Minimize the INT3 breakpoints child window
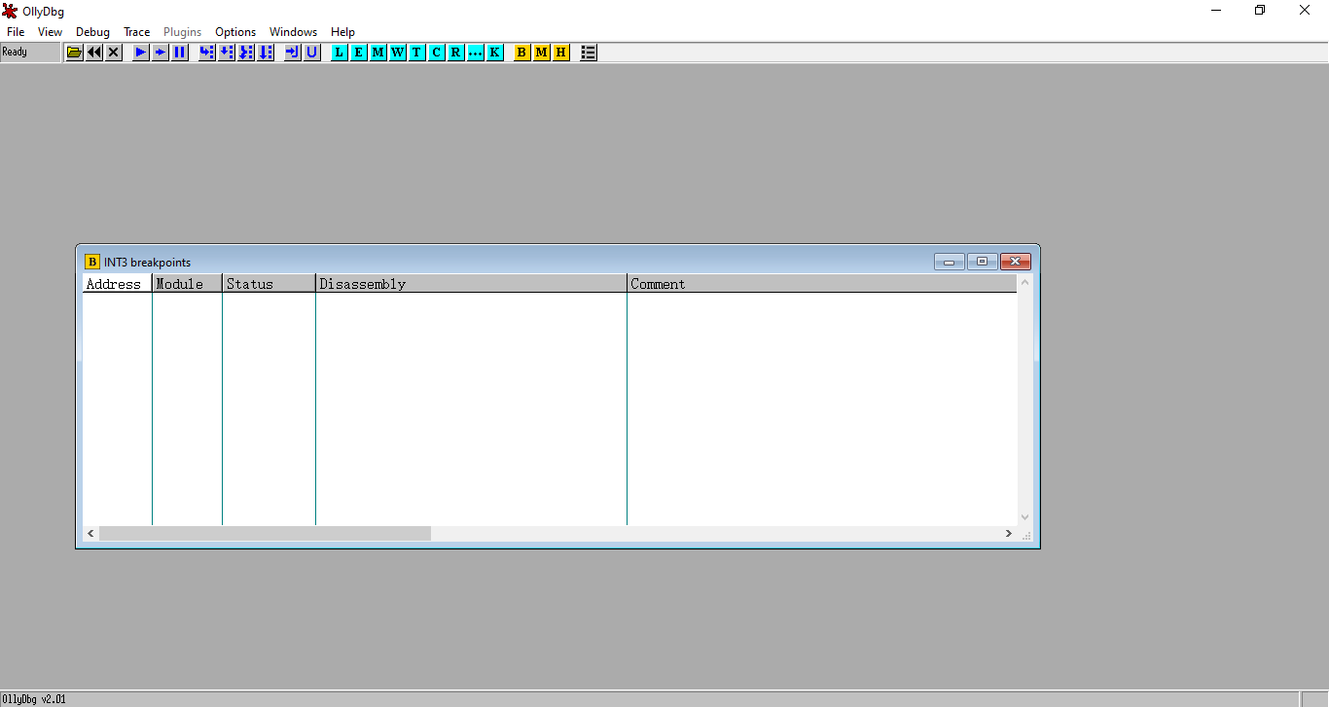This screenshot has height=707, width=1329. 950,262
